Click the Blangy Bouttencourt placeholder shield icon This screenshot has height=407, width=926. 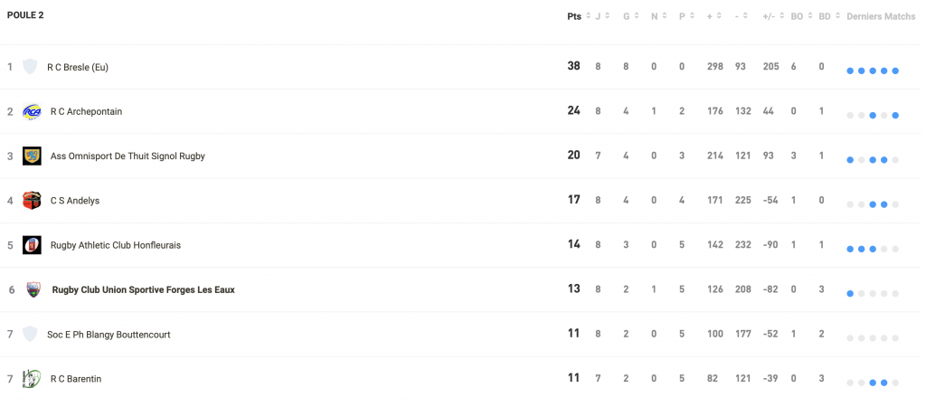tap(30, 334)
